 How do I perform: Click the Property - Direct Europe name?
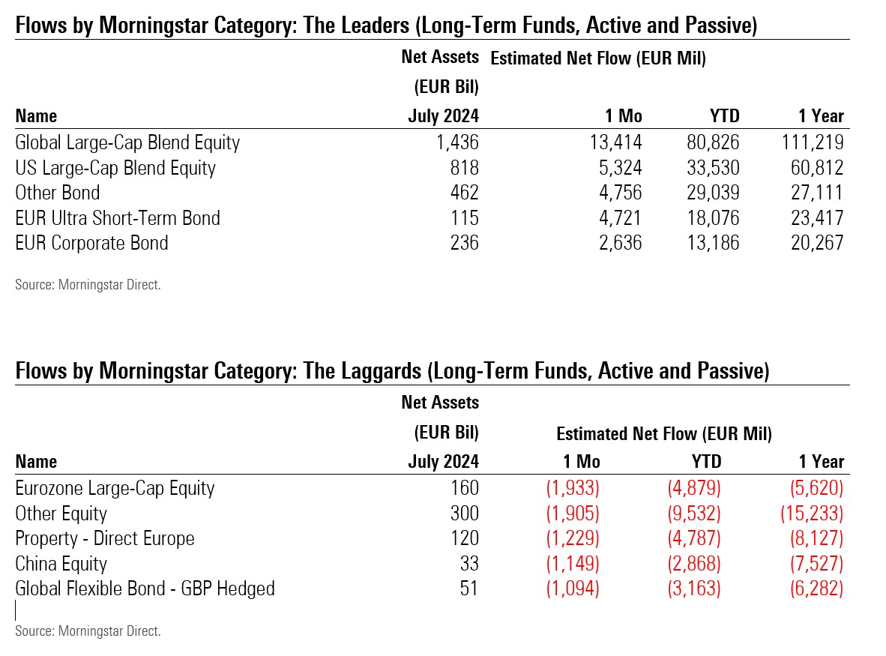105,538
